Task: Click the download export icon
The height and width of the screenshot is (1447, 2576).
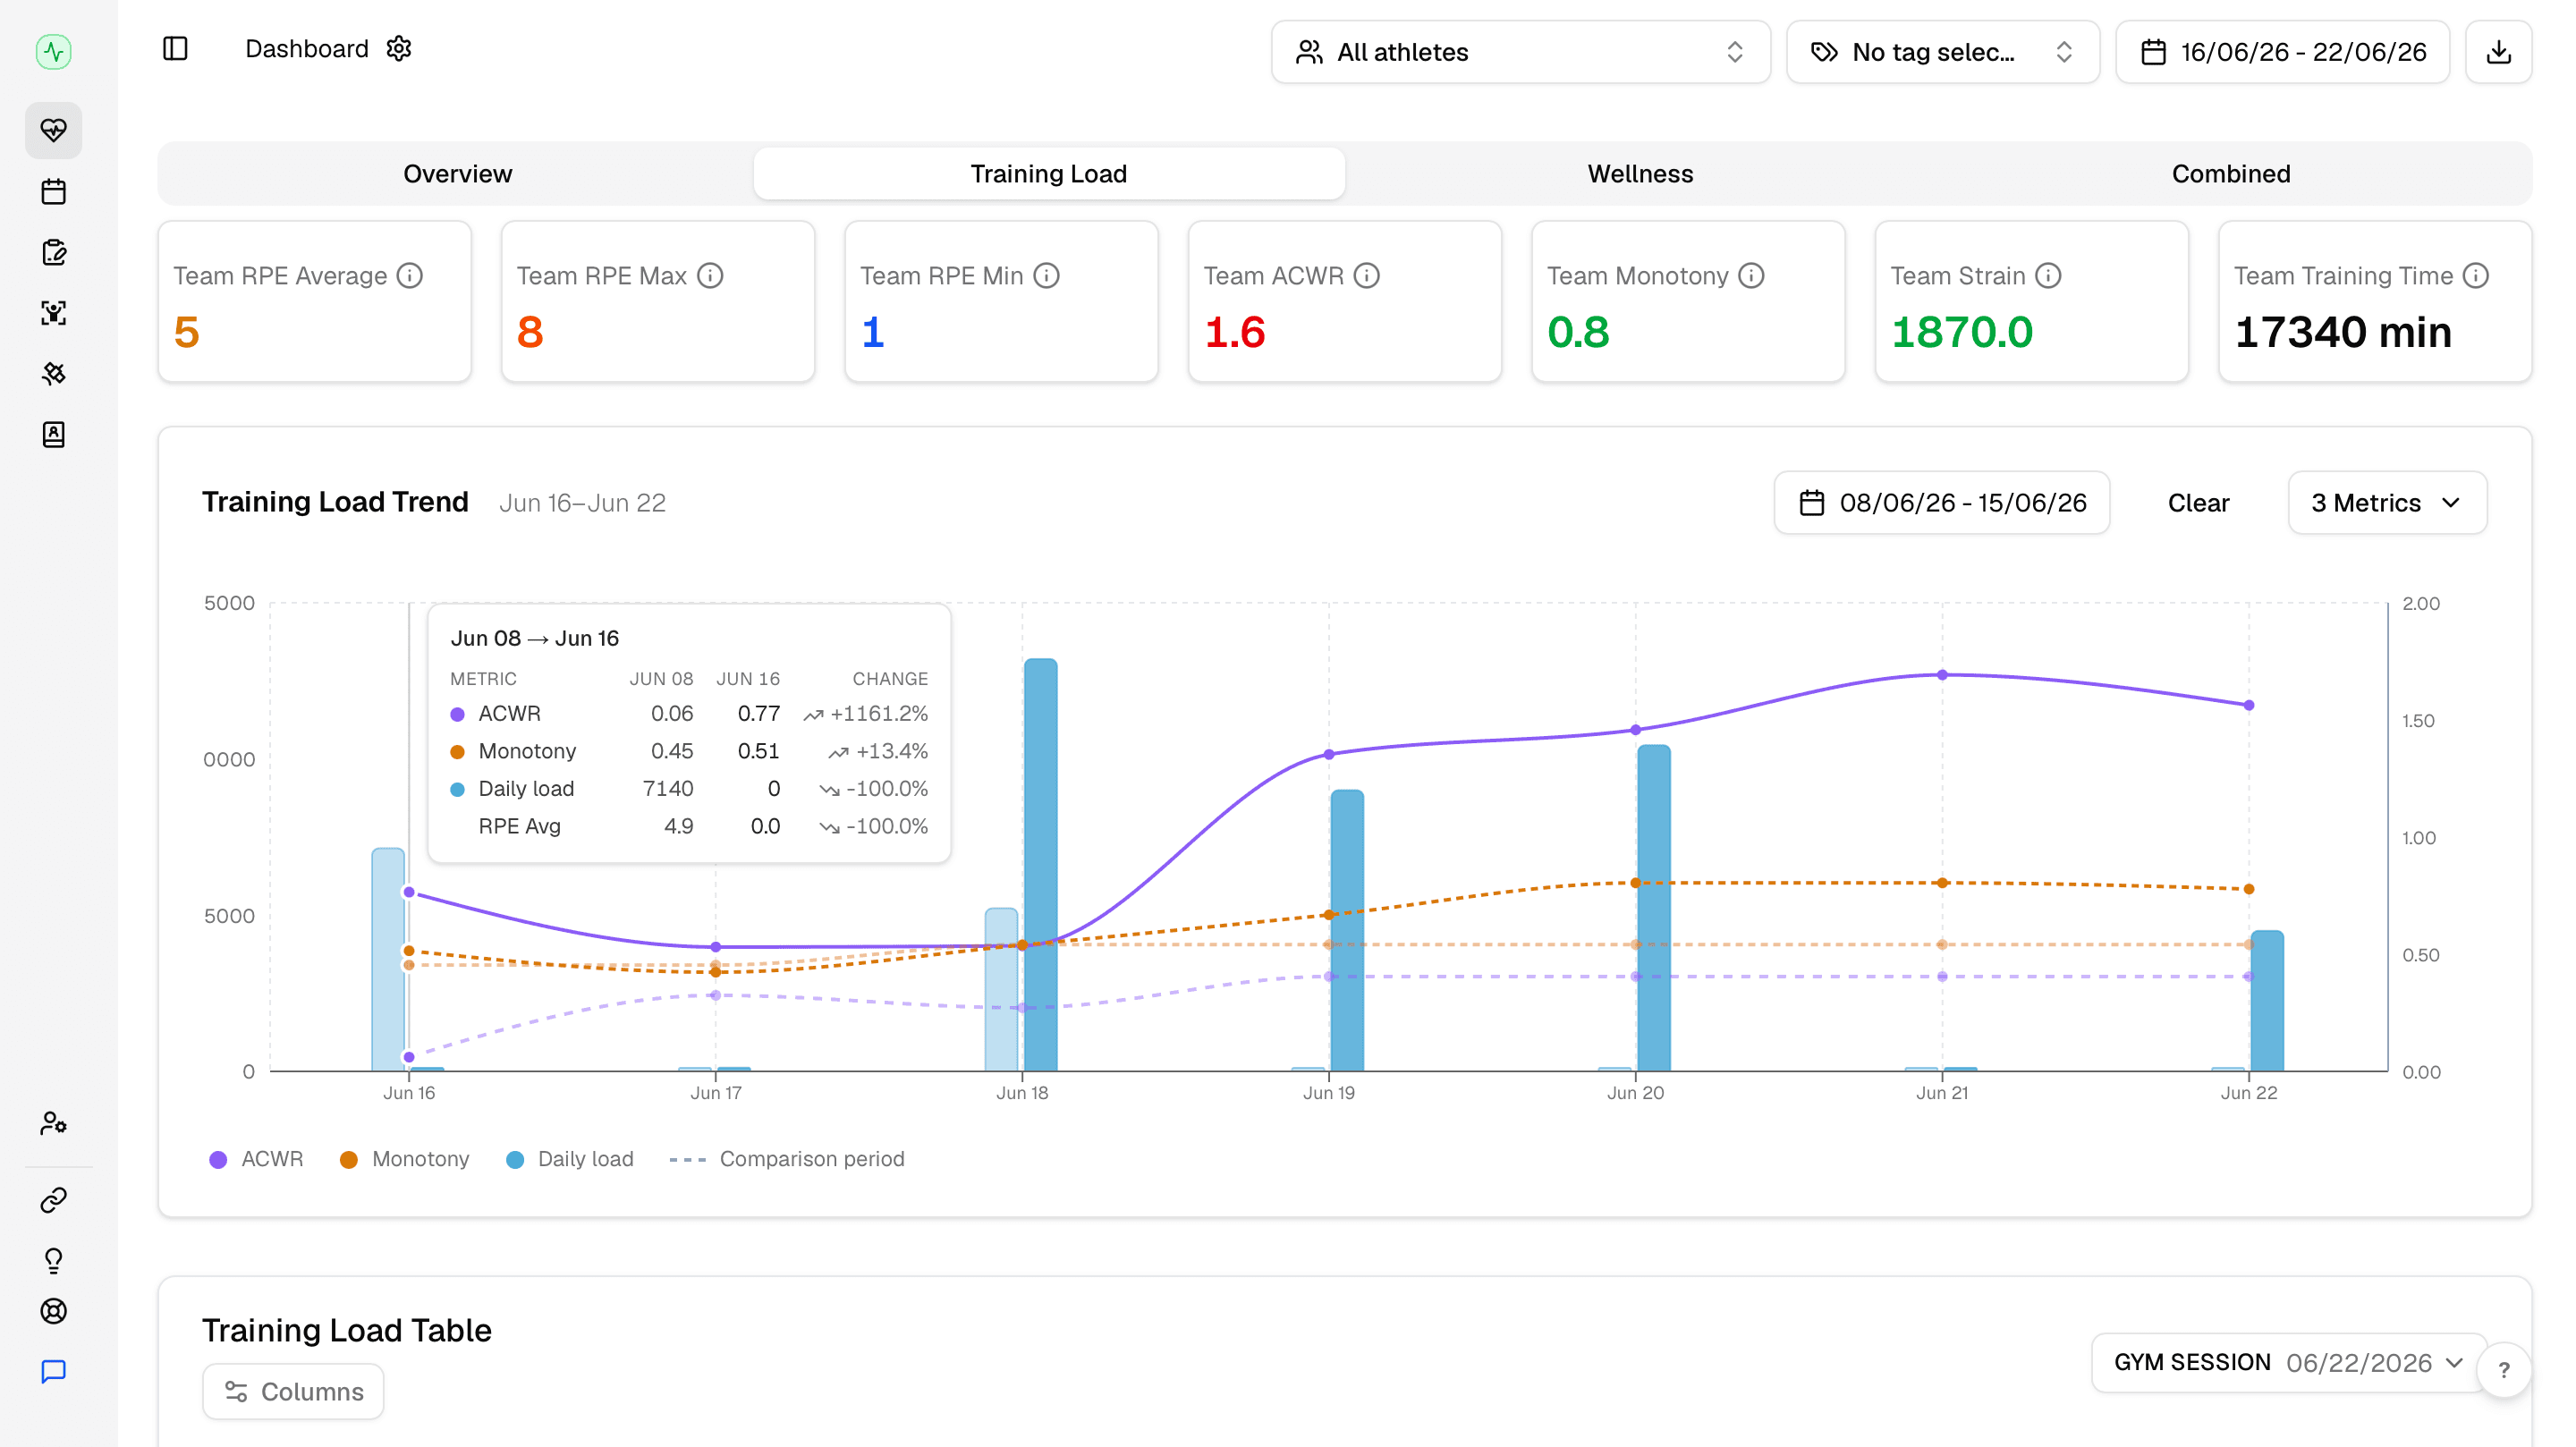Action: [2498, 52]
